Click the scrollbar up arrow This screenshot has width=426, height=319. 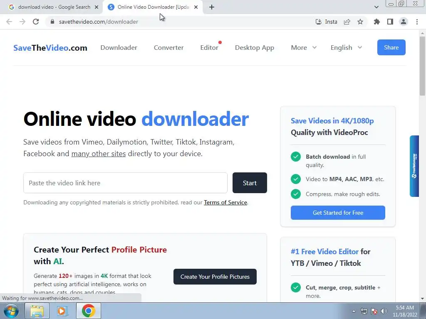coord(423,32)
